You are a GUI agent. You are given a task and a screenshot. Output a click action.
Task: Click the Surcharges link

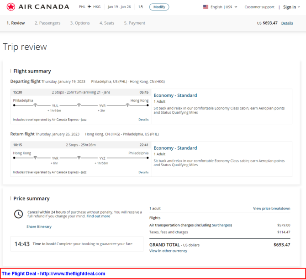point(222,225)
